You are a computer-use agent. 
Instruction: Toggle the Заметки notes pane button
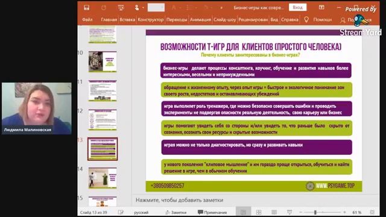pos(176,212)
